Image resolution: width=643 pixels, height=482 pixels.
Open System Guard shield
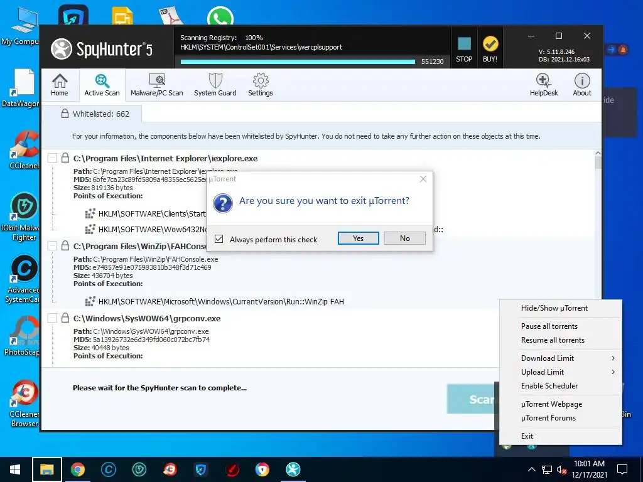pyautogui.click(x=215, y=85)
